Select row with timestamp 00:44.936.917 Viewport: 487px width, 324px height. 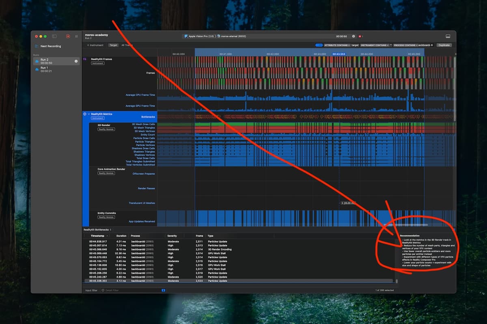coord(239,242)
